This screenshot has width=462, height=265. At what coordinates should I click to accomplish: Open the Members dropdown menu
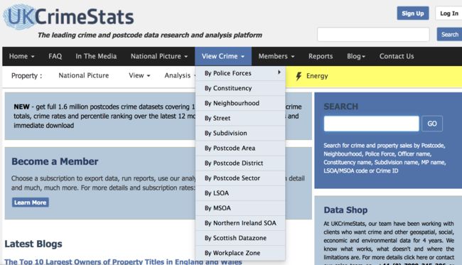(x=276, y=56)
